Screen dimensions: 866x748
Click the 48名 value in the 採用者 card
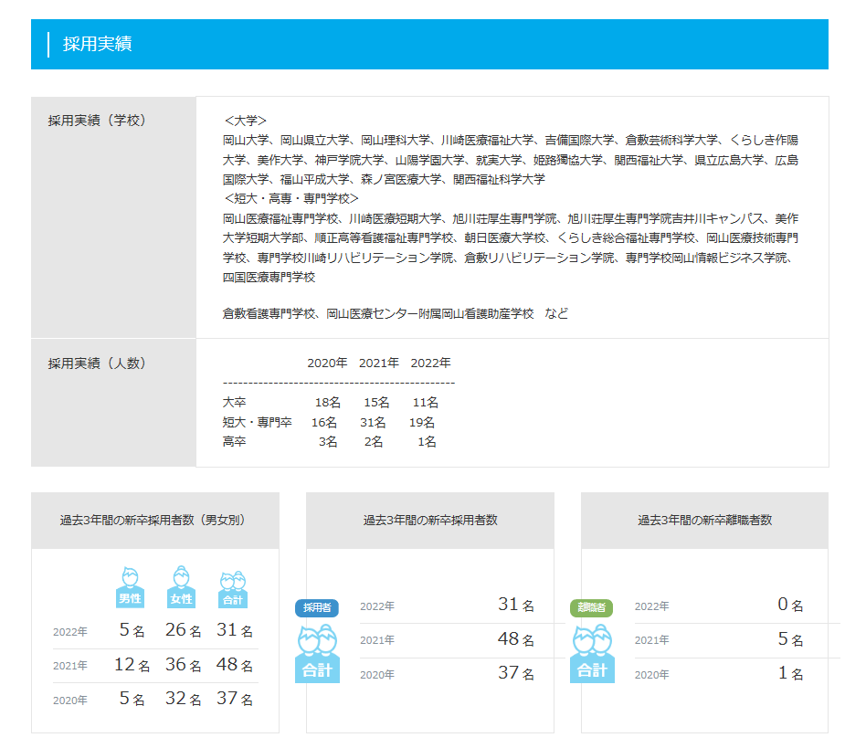[516, 639]
